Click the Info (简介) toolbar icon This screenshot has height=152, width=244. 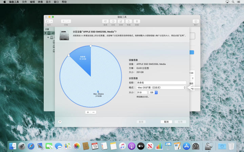196,21
